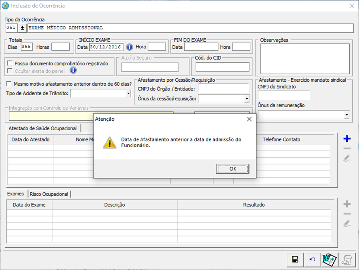Viewport: 359px width, 270px height.
Task: Add an exam with the grey plus icon
Action: coord(347,204)
